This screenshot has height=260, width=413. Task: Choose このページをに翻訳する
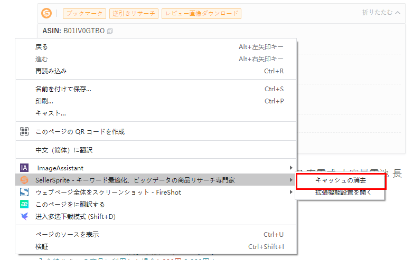pyautogui.click(x=156, y=204)
